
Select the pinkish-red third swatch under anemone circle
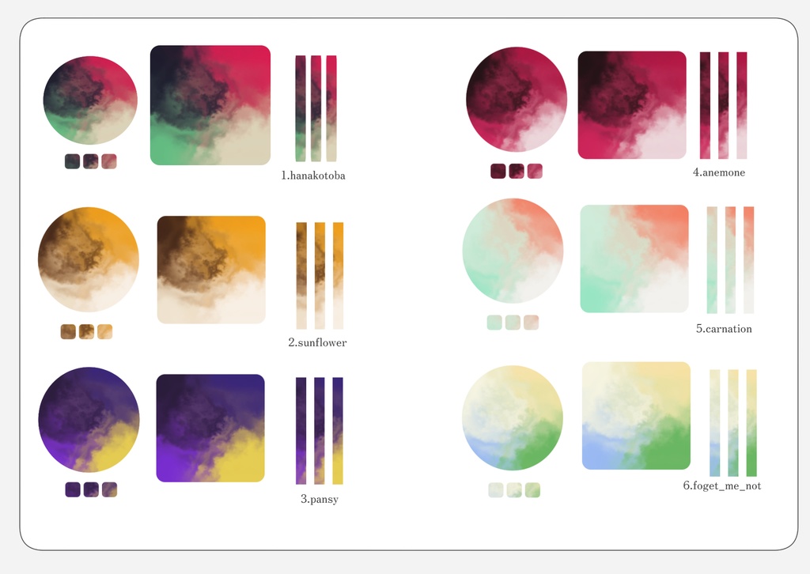tap(535, 171)
